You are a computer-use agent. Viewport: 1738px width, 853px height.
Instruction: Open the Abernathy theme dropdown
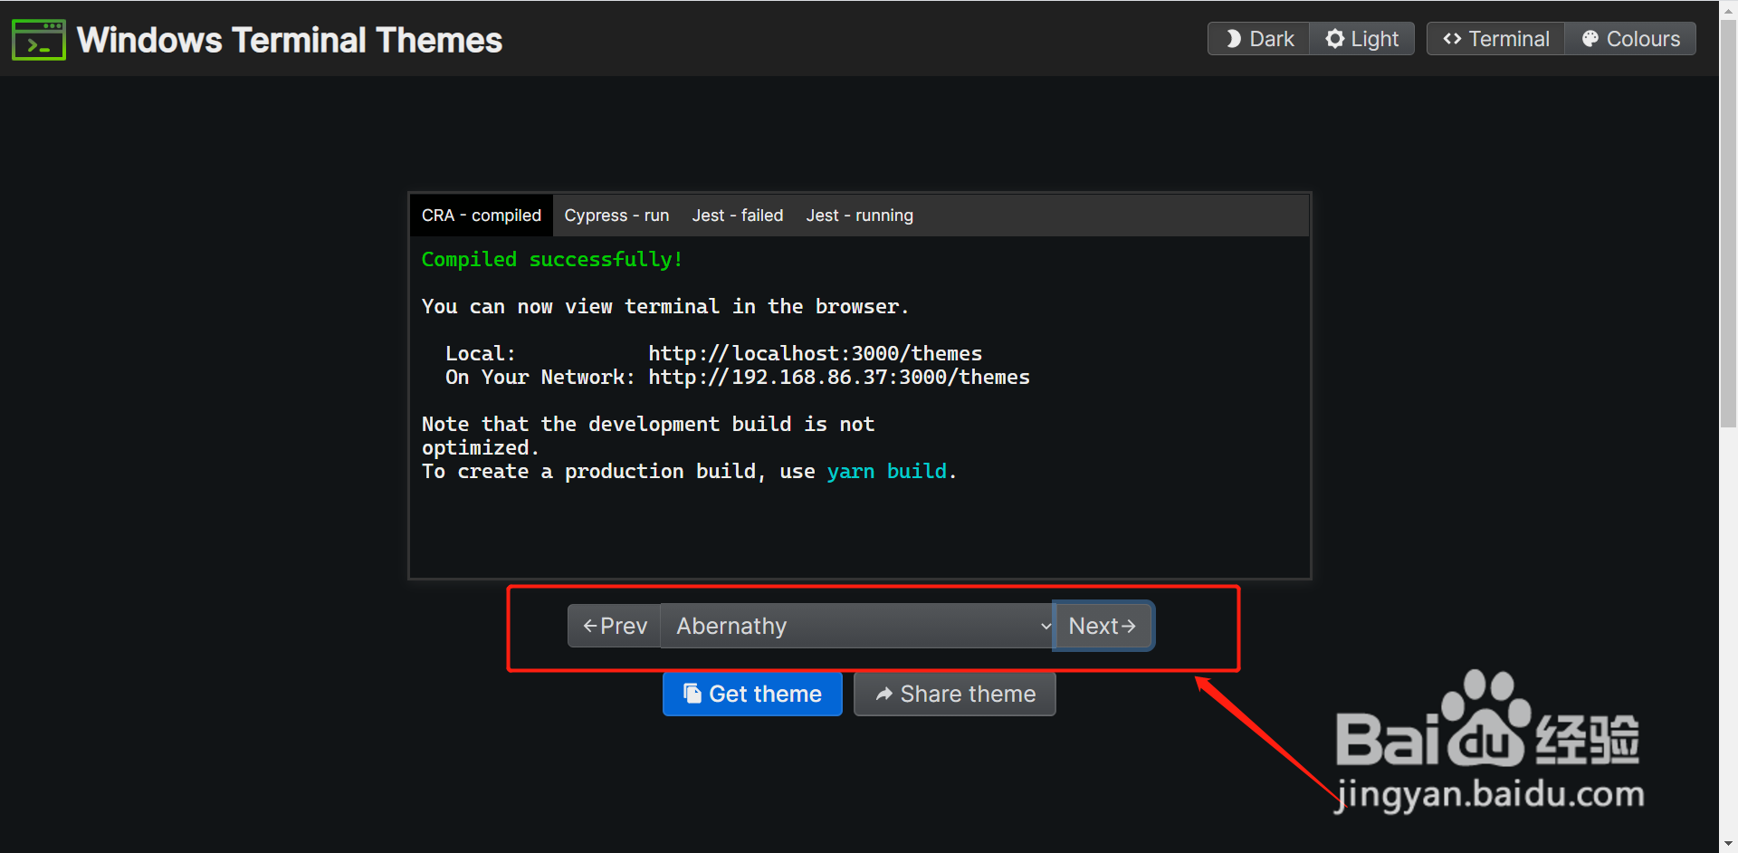pos(856,625)
